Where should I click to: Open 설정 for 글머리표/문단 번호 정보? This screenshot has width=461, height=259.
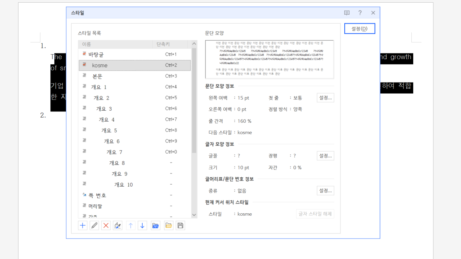tap(325, 191)
